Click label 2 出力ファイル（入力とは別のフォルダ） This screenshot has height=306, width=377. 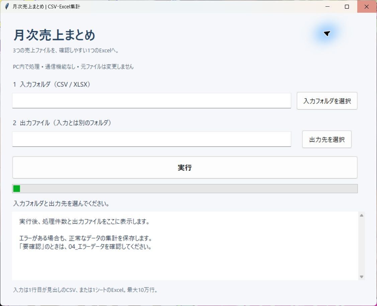coord(62,123)
